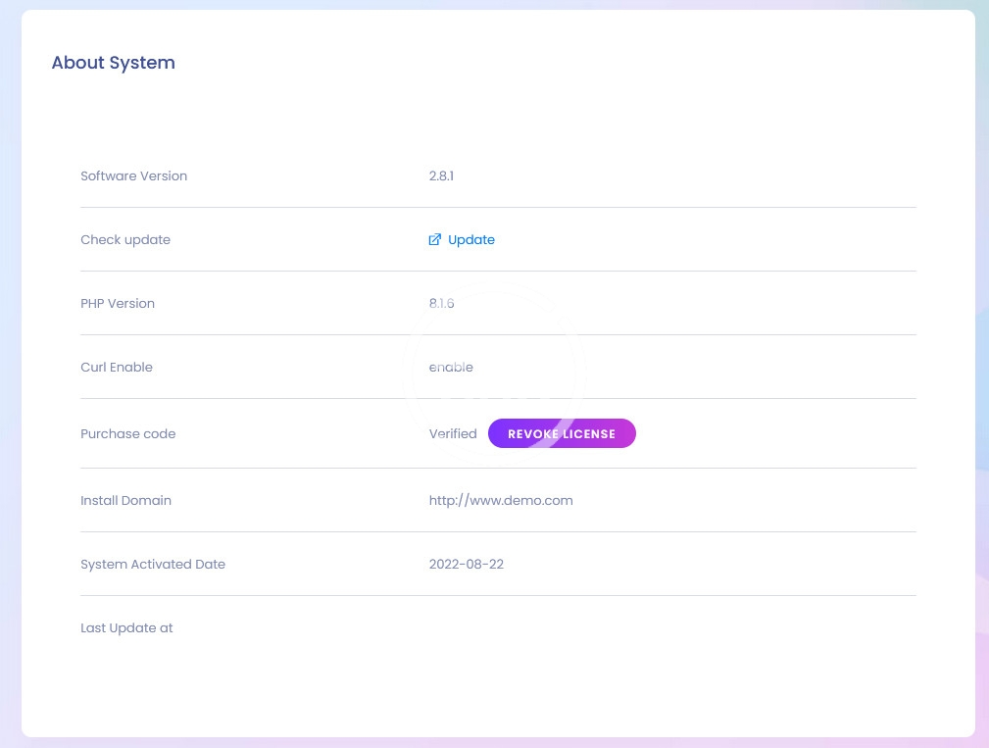This screenshot has width=989, height=748.
Task: Select the Purchase code label
Action: tap(127, 434)
